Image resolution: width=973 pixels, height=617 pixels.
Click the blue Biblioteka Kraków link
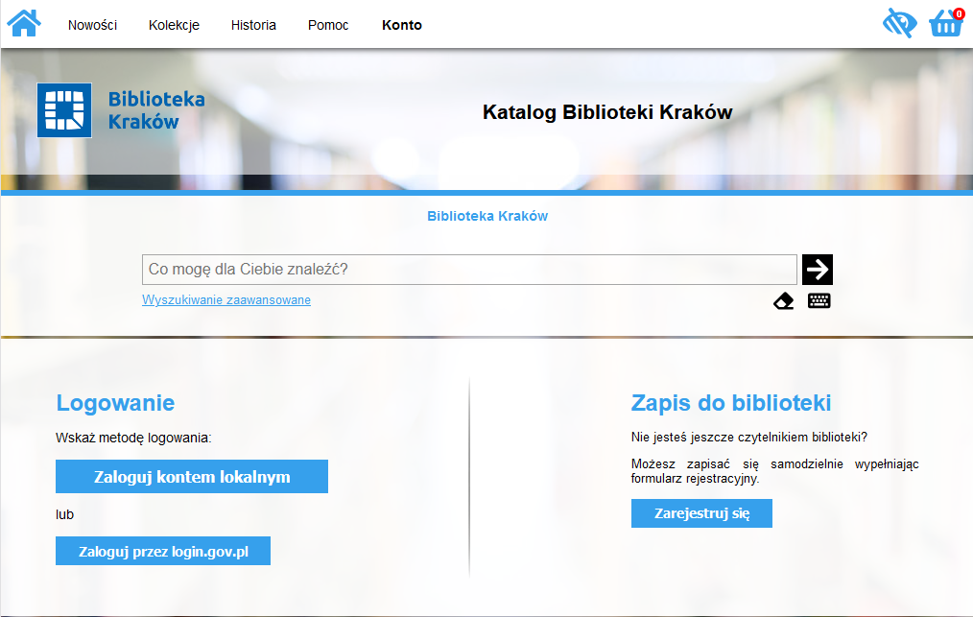pyautogui.click(x=487, y=216)
